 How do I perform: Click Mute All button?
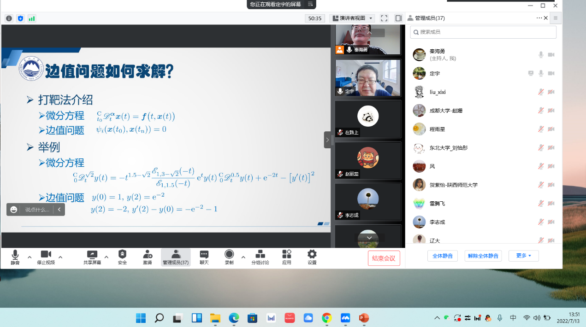pos(442,256)
